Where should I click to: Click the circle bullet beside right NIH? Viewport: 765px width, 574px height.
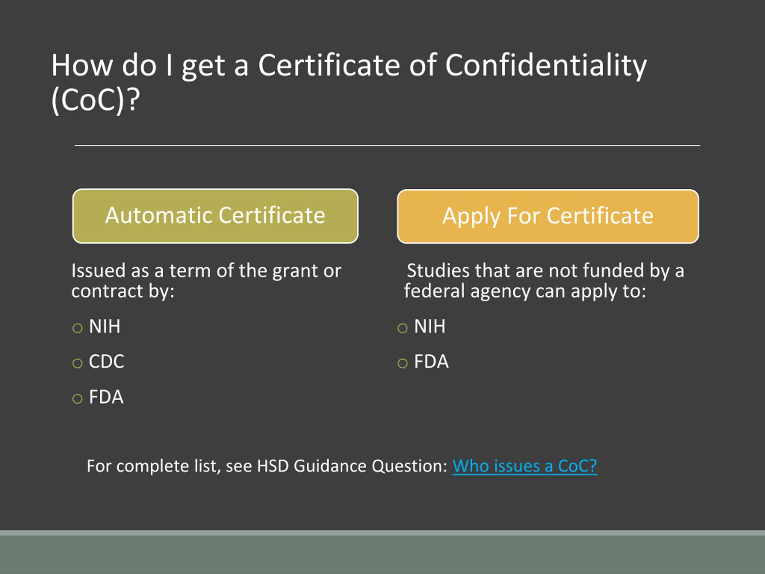(403, 328)
